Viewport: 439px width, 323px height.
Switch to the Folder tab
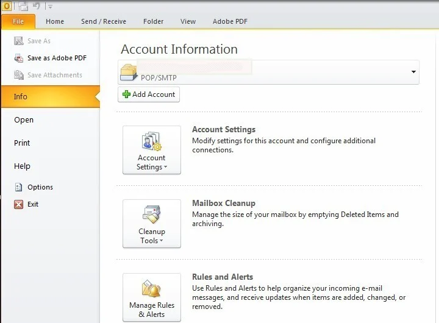[154, 21]
